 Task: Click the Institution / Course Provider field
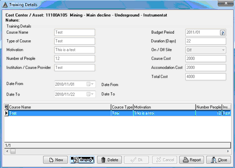click(74, 68)
